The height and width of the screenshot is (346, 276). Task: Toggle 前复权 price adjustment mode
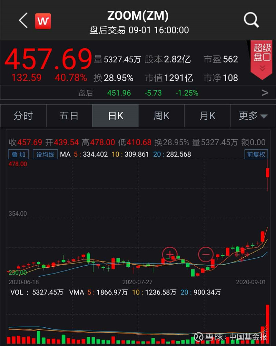[257, 154]
